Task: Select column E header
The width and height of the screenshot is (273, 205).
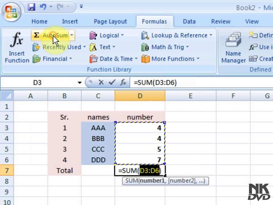Action: pyautogui.click(x=191, y=96)
